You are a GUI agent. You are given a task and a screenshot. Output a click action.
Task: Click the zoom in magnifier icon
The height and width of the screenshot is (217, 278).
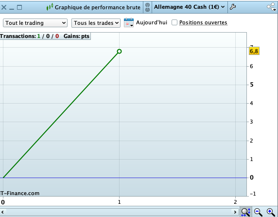pos(271,212)
